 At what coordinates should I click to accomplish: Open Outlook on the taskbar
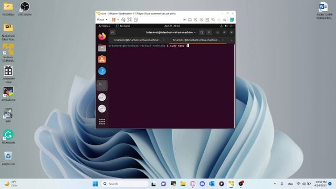point(212,184)
